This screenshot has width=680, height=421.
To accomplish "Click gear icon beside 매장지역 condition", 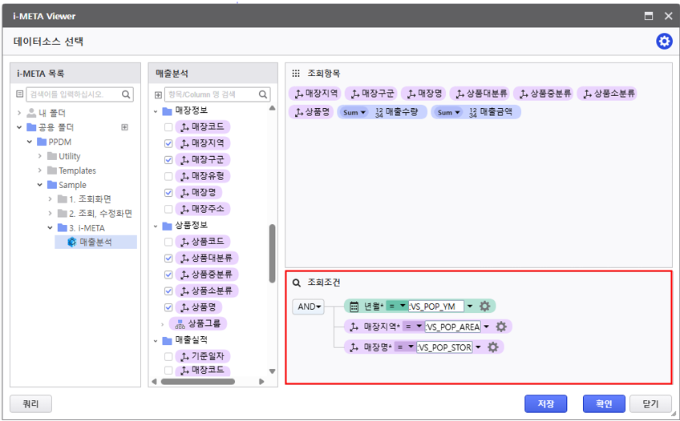I will (x=501, y=327).
